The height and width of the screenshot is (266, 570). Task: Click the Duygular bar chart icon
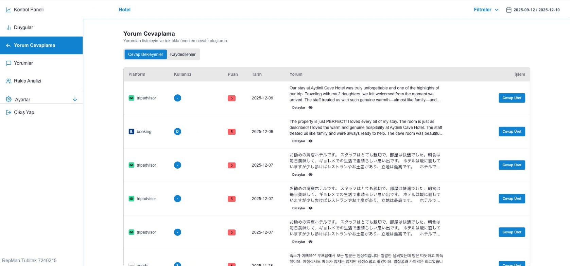pyautogui.click(x=8, y=28)
